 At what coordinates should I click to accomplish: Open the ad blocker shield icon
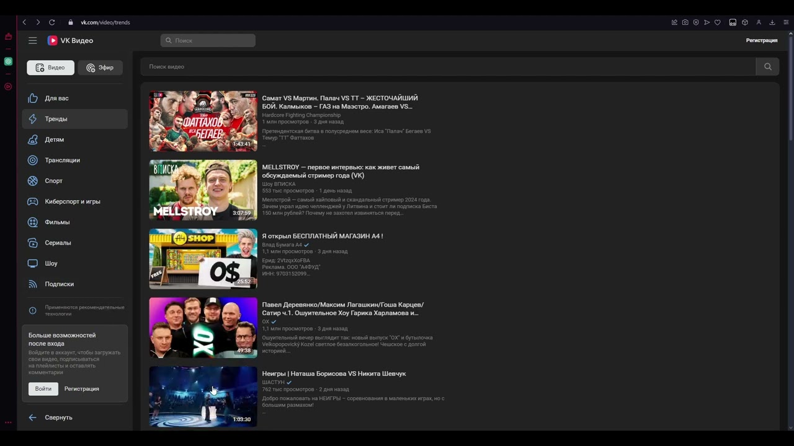click(x=696, y=22)
